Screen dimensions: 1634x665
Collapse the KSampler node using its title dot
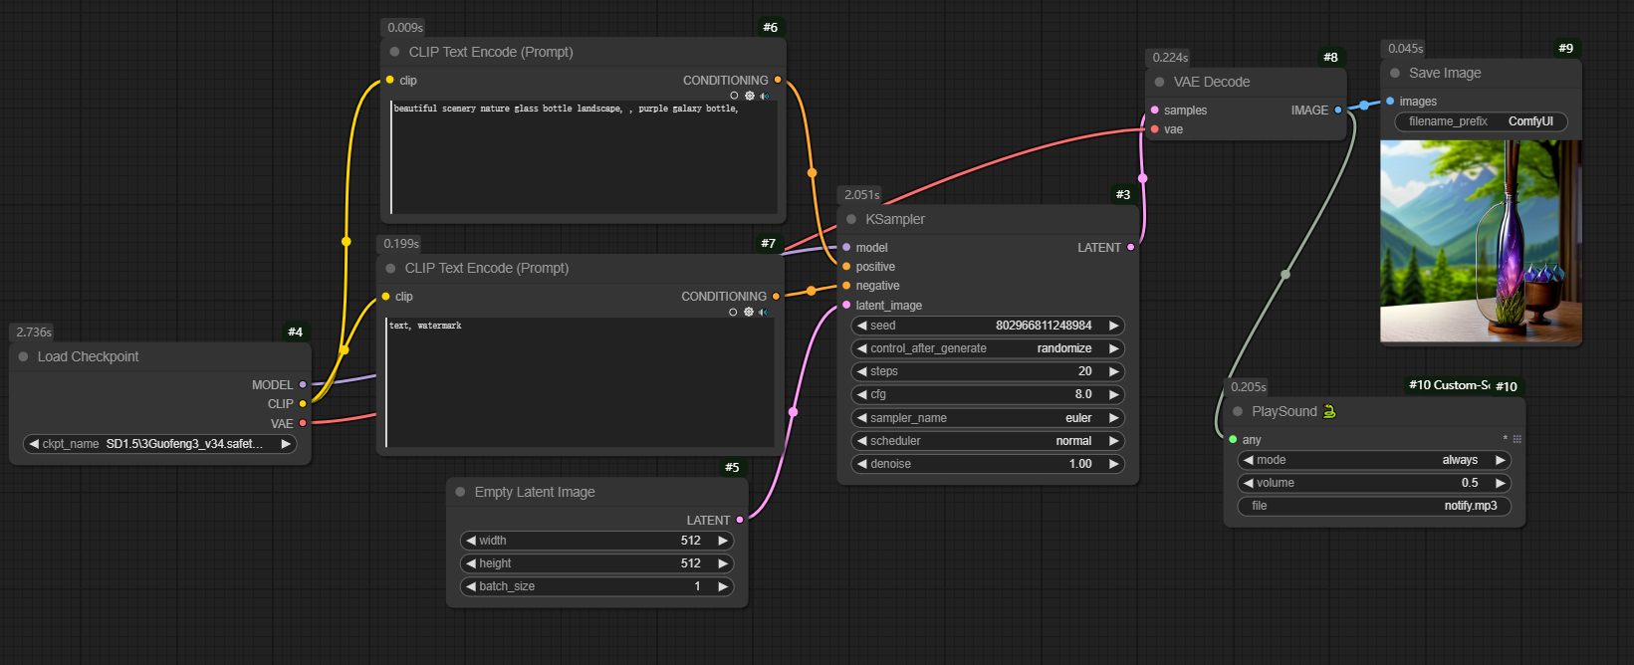point(851,219)
